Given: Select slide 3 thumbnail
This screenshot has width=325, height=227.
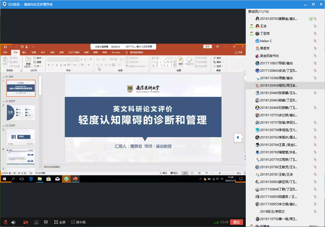Looking at the screenshot, I should (x=21, y=137).
